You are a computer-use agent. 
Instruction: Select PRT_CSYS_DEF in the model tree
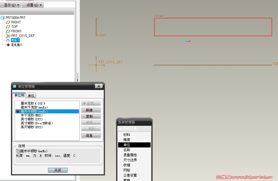pyautogui.click(x=23, y=36)
